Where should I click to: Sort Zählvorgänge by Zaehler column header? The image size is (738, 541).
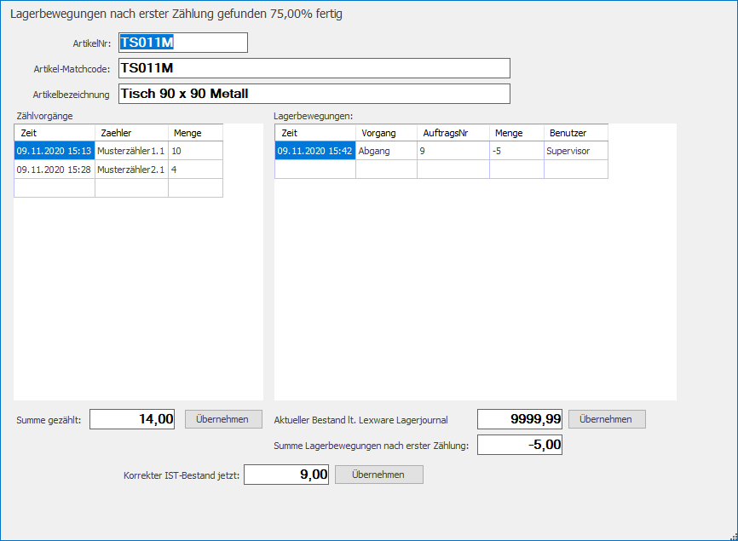[130, 133]
